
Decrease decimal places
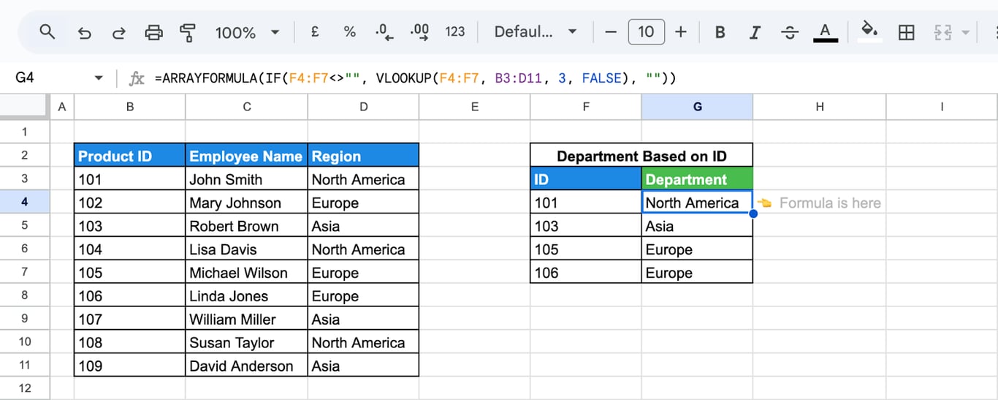384,32
